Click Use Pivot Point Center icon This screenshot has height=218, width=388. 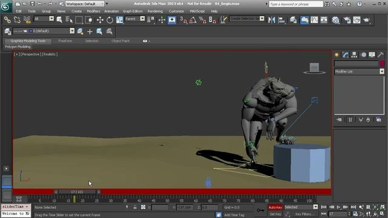(150, 20)
